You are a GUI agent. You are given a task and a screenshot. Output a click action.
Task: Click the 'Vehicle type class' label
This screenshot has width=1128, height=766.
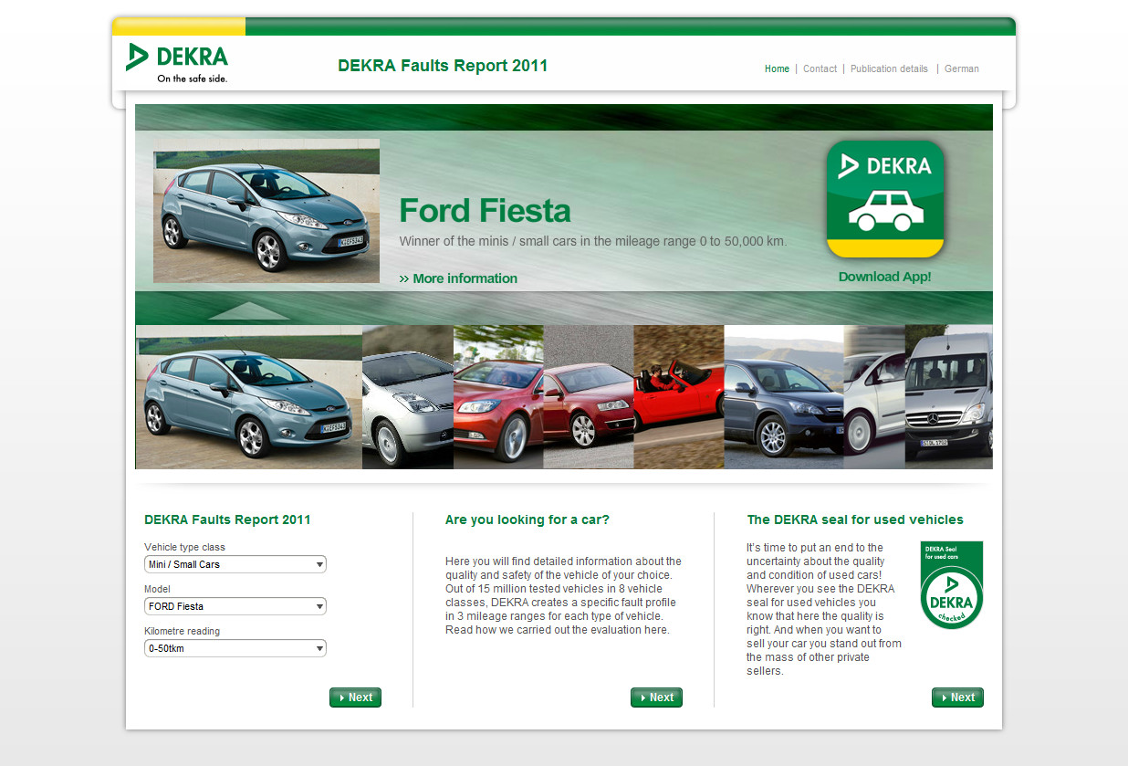[x=184, y=547]
